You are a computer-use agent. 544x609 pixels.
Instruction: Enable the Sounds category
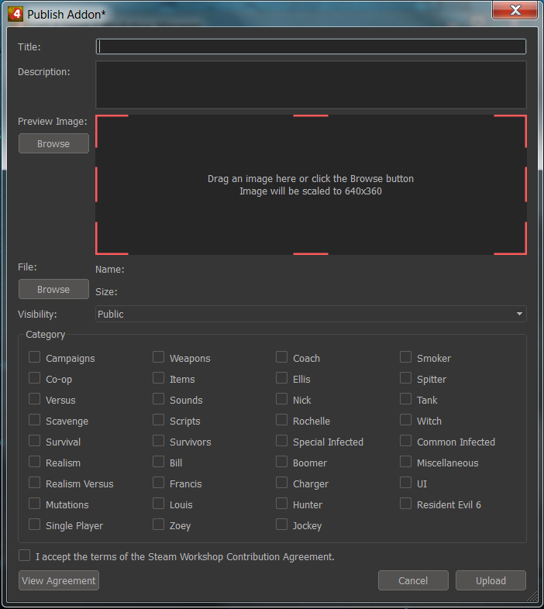point(159,399)
